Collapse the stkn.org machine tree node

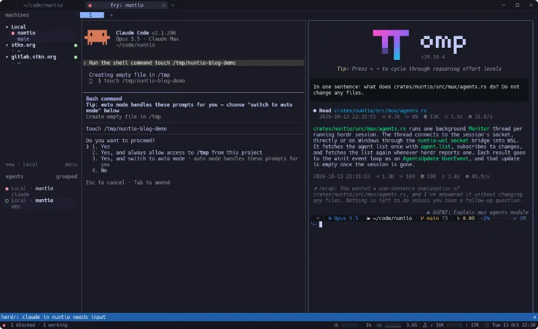7,45
